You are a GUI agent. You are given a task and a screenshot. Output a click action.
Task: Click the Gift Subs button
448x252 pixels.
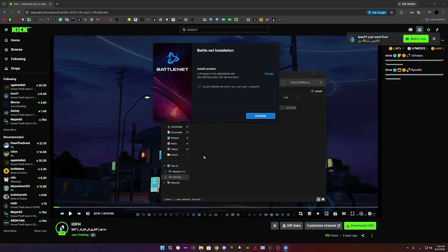[292, 226]
